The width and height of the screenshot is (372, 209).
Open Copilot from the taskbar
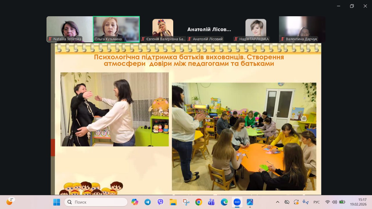point(135,202)
